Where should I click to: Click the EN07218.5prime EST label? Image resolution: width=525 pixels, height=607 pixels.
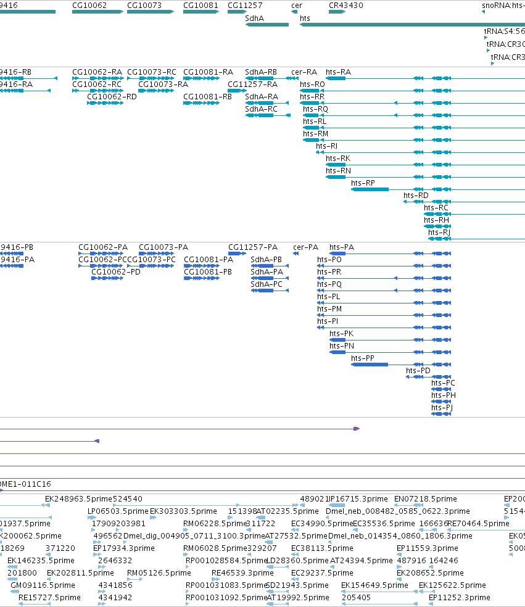(426, 500)
